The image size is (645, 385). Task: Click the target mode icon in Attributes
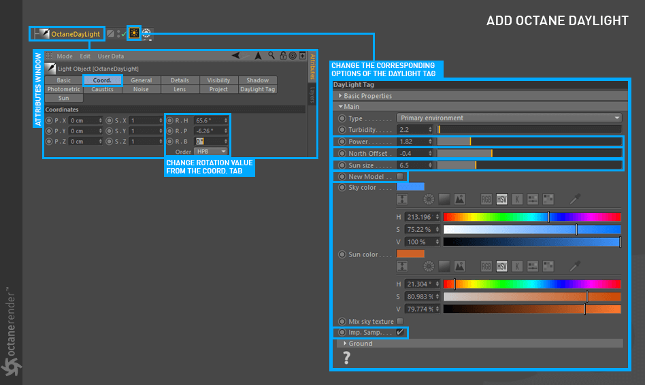click(293, 56)
